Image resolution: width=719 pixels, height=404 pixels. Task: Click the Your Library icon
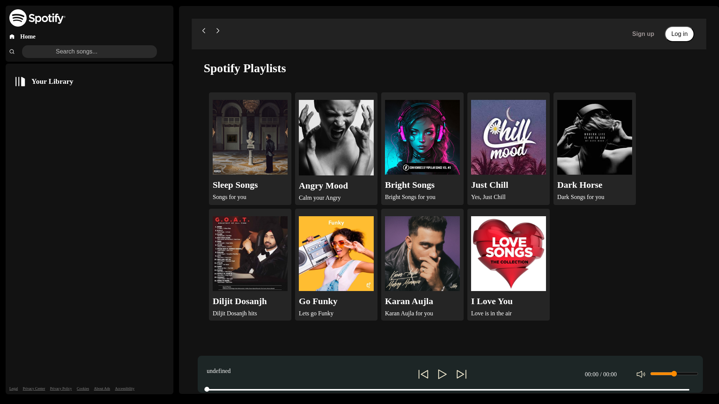coord(20,82)
